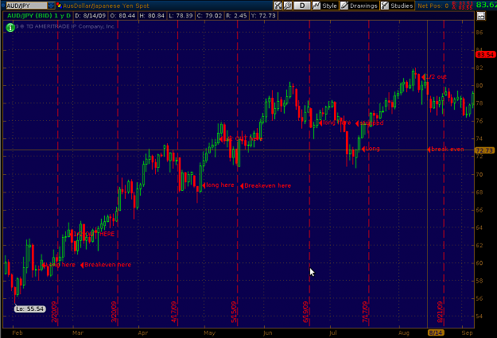
Task: Click the 4/17/09 vertical date label
Action: (174, 312)
